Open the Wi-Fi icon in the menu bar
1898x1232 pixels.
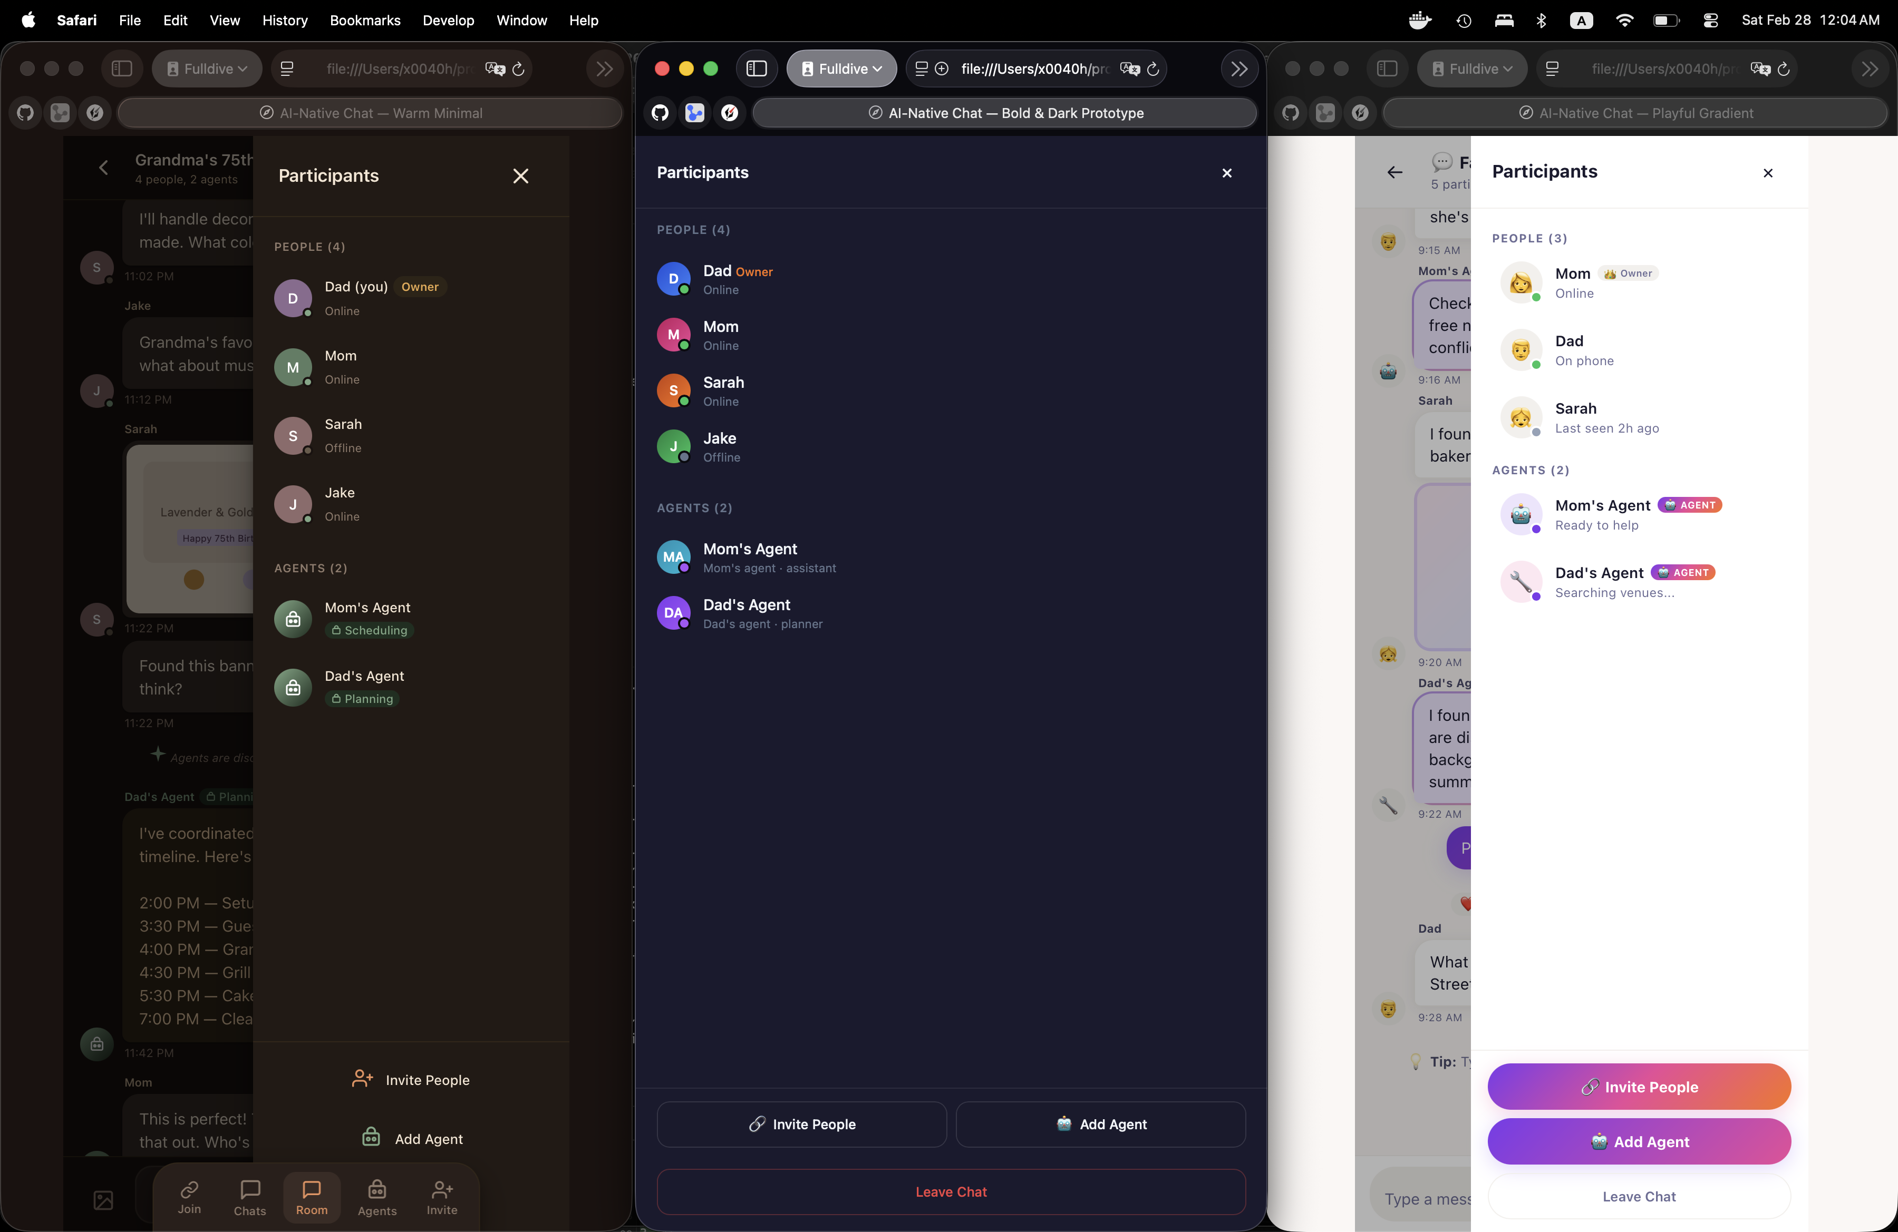pos(1624,20)
